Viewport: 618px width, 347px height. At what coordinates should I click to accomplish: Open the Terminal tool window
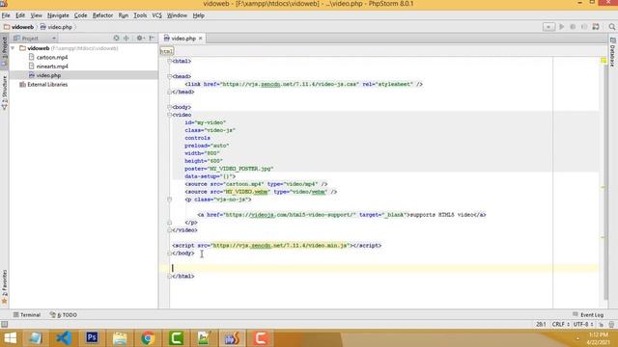pyautogui.click(x=27, y=315)
